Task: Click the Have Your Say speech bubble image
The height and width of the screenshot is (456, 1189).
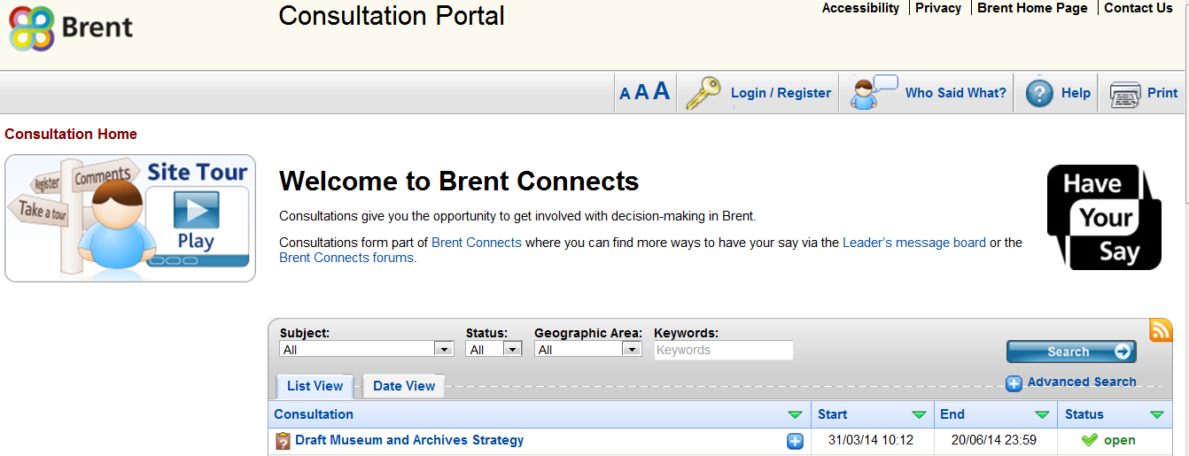Action: [1103, 218]
